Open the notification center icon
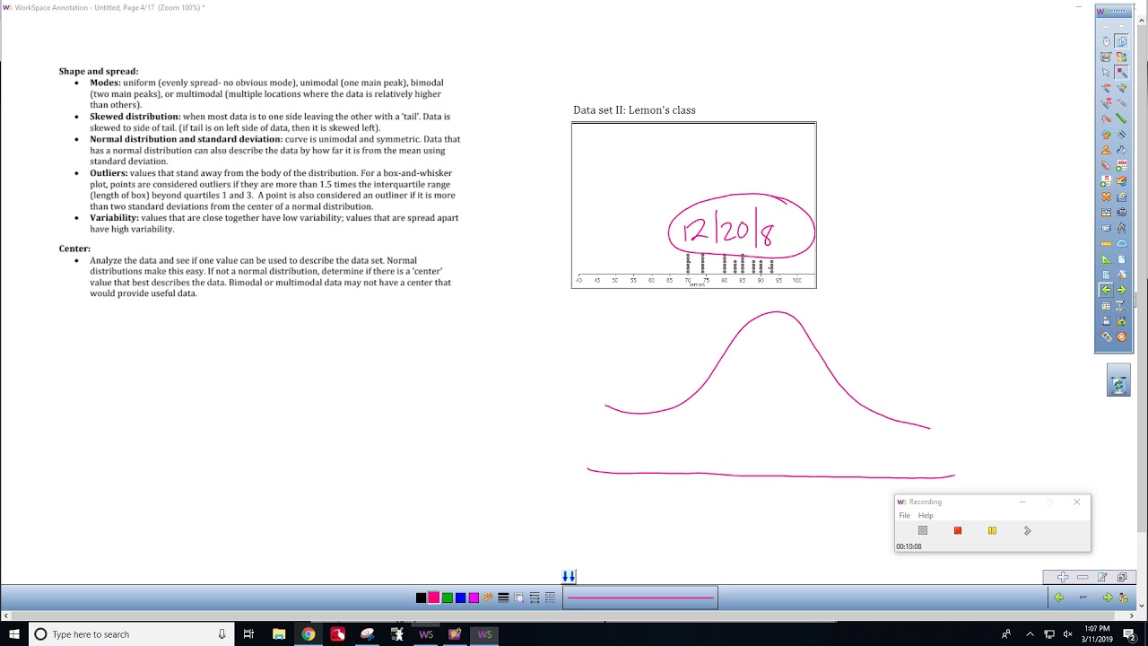 [1129, 634]
